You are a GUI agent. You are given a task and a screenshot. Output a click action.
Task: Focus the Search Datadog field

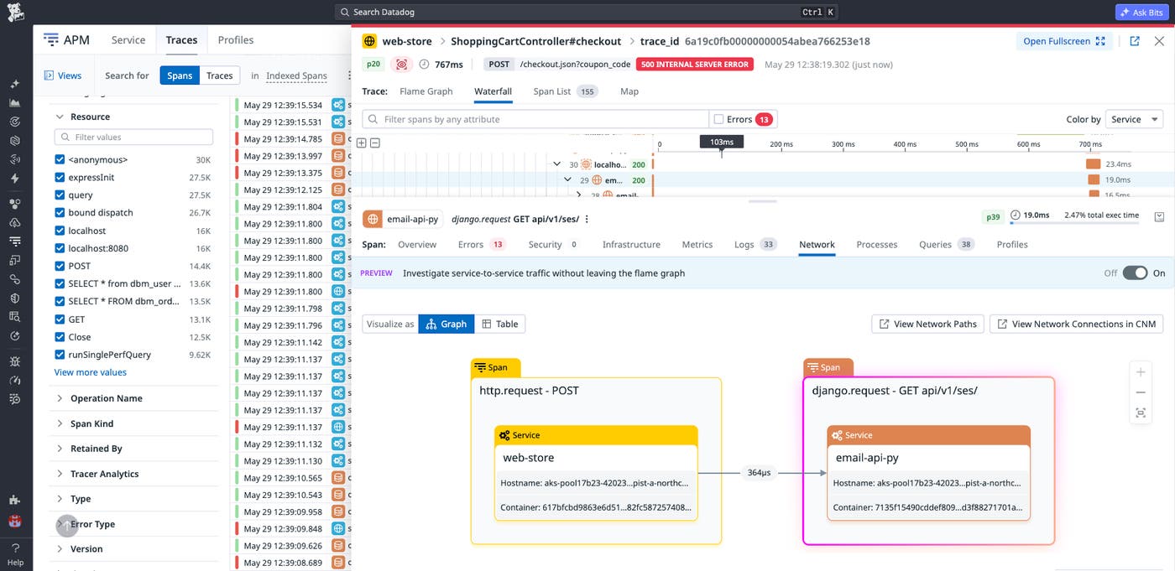(587, 13)
